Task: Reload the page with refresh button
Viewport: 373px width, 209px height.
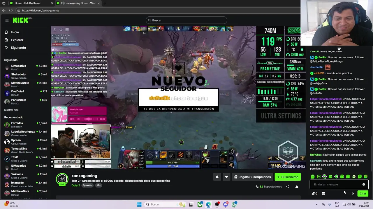Action: [x=11, y=10]
